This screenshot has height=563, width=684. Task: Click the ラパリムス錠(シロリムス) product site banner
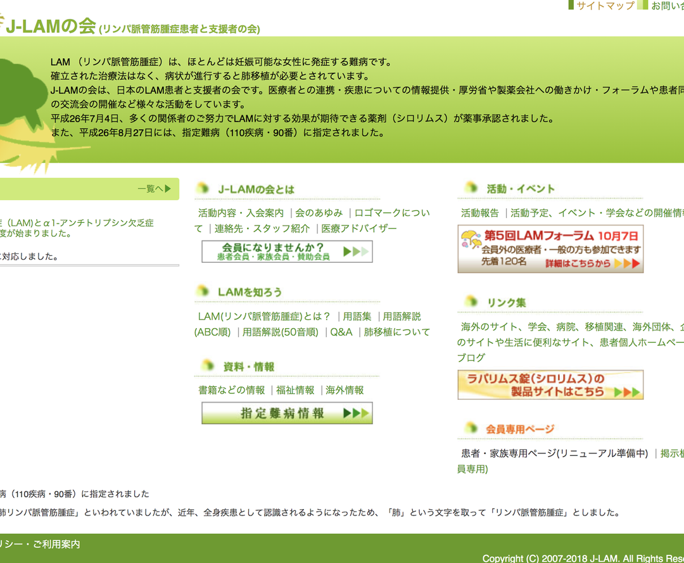[550, 384]
